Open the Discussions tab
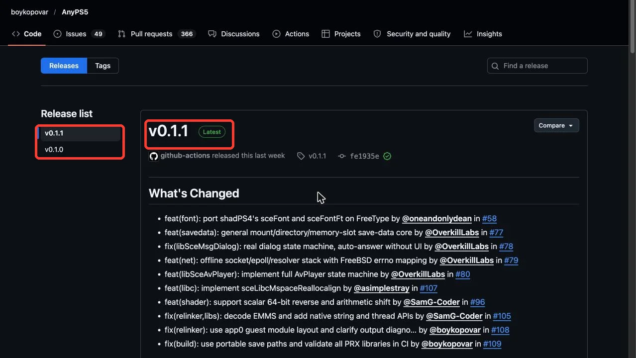This screenshot has width=636, height=358. point(234,34)
